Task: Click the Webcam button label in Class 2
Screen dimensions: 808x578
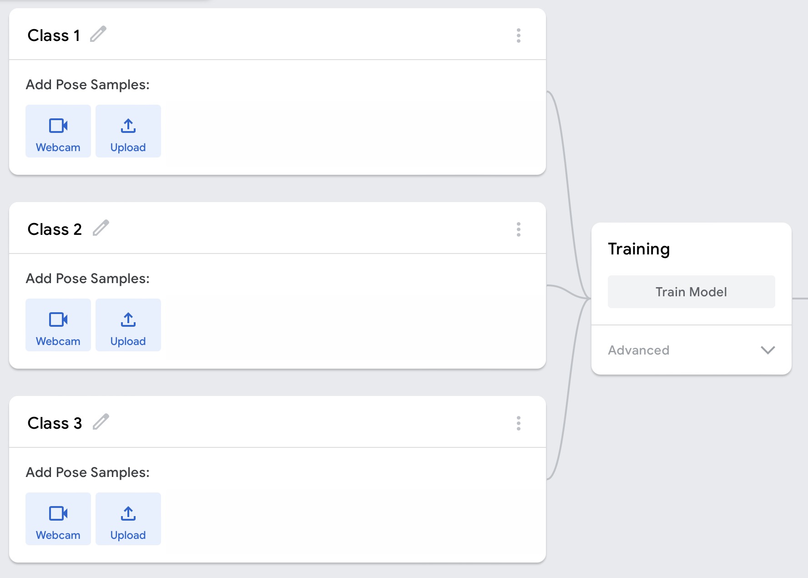Action: coord(58,340)
